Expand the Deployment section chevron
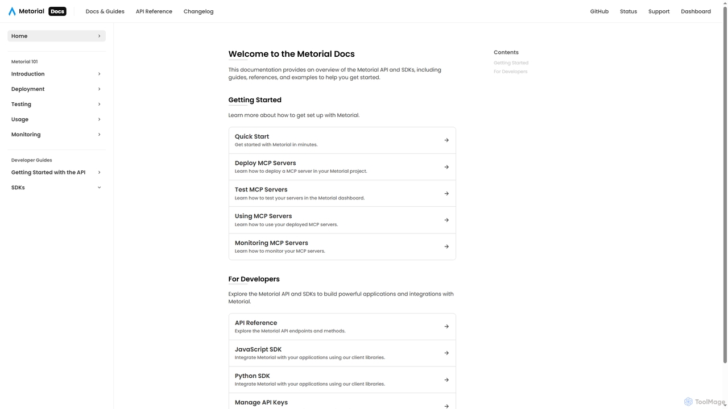The height and width of the screenshot is (409, 728). (99, 89)
